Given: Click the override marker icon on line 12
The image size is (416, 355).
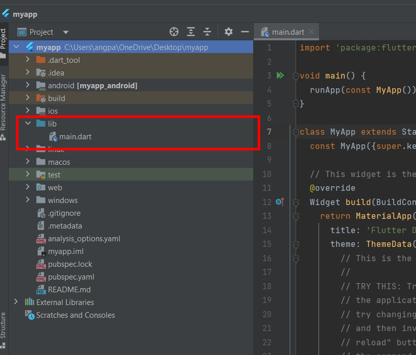Looking at the screenshot, I should click(x=278, y=202).
